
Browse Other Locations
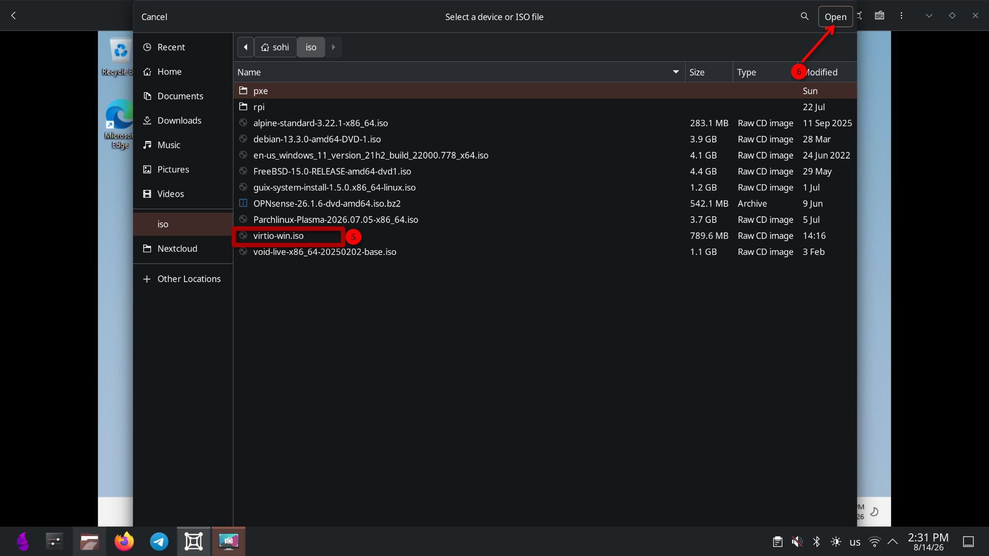point(183,279)
